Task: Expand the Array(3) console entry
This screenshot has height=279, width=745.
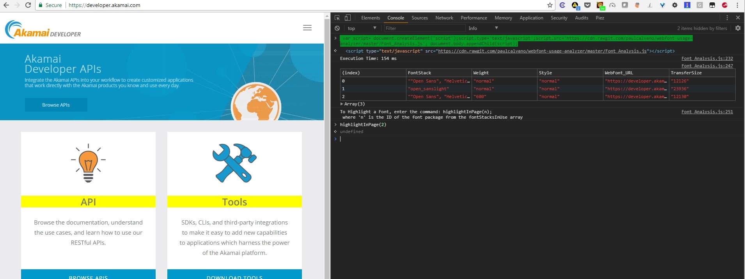Action: coord(342,104)
